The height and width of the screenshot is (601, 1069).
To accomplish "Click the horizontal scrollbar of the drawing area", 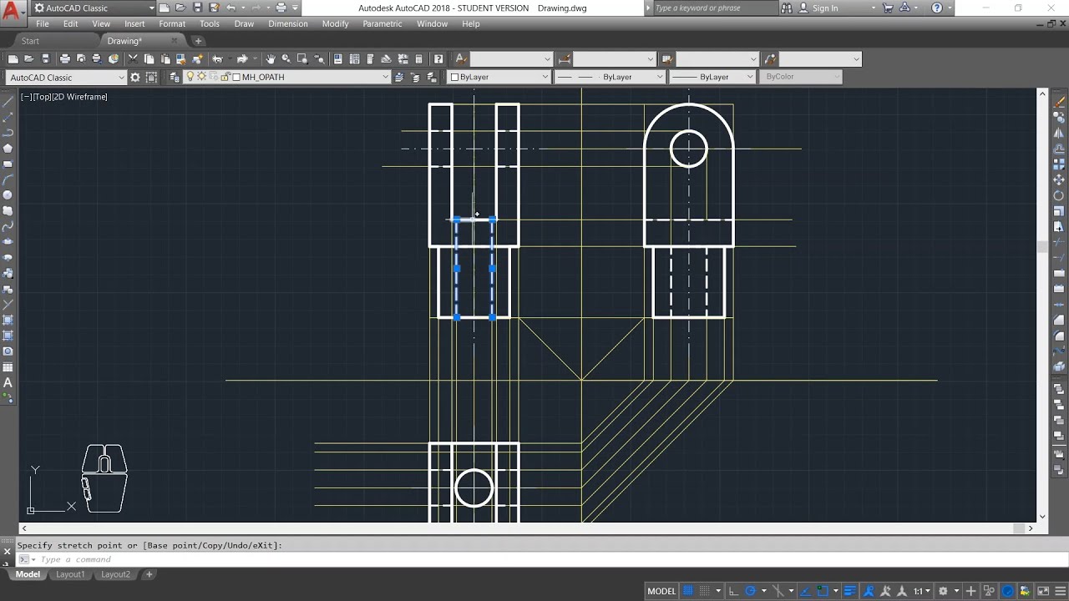I will click(528, 528).
